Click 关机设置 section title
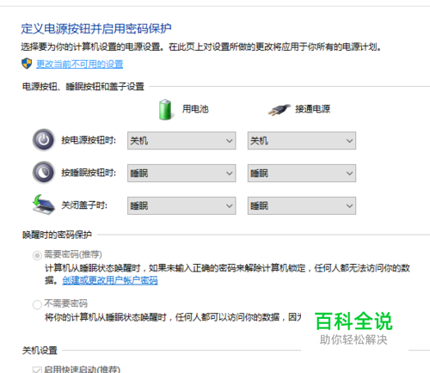This screenshot has width=430, height=373. pyautogui.click(x=40, y=350)
